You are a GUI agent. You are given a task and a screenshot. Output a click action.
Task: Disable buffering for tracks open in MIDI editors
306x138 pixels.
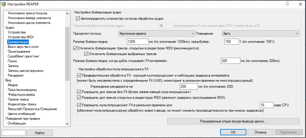click(x=75, y=48)
